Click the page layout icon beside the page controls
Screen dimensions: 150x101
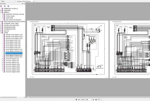click(x=99, y=99)
